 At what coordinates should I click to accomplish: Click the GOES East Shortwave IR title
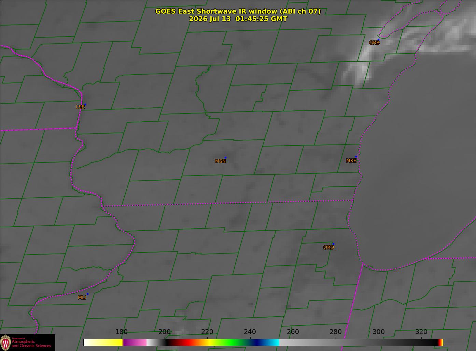coord(238,11)
